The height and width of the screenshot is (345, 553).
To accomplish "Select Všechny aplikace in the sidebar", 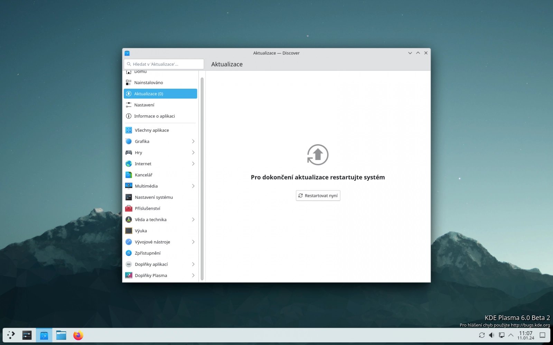I will pyautogui.click(x=160, y=130).
